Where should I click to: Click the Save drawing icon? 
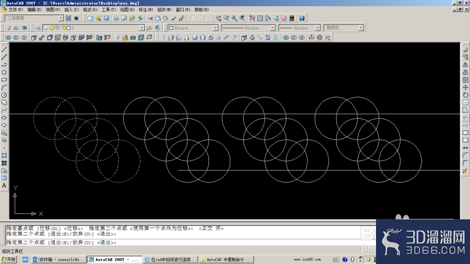[106, 18]
